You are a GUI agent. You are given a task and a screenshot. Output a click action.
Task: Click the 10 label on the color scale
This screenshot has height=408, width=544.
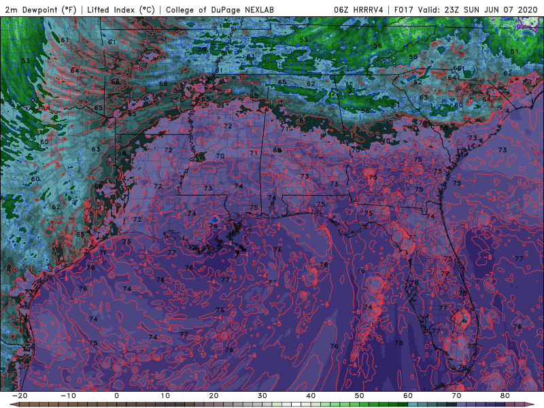pos(165,396)
